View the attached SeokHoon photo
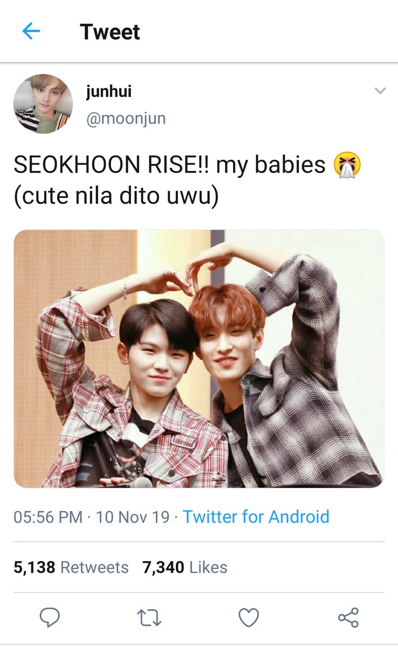Image resolution: width=398 pixels, height=647 pixels. (x=199, y=359)
